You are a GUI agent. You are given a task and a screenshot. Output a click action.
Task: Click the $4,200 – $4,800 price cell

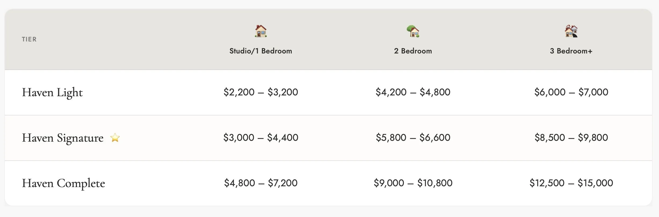pos(413,92)
